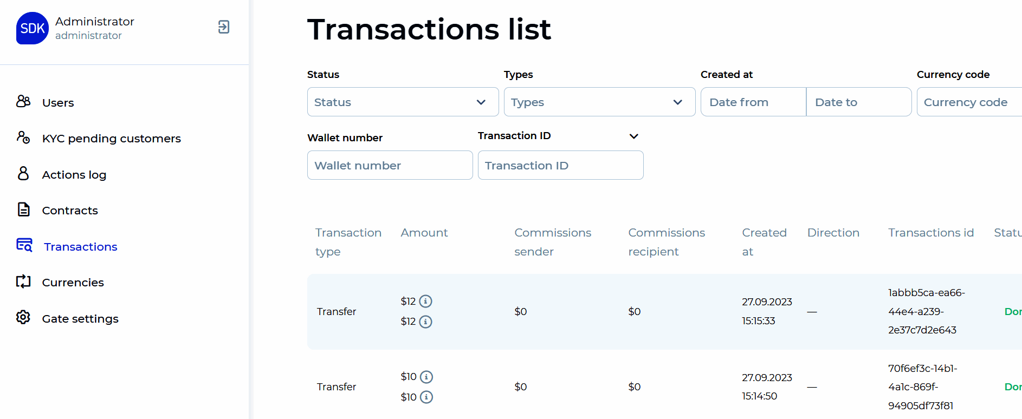Click the Actions log person icon
This screenshot has height=419, width=1022.
pyautogui.click(x=23, y=173)
